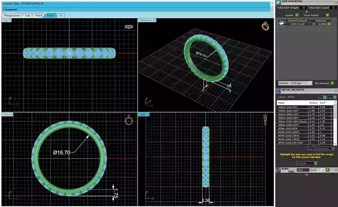Image resolution: width=338 pixels, height=207 pixels.
Task: Select the Yellow Gold:18KY Royal row
Action: [x=305, y=121]
